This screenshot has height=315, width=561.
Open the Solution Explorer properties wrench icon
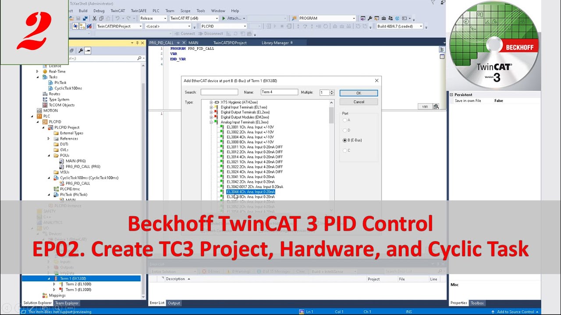[x=81, y=51]
